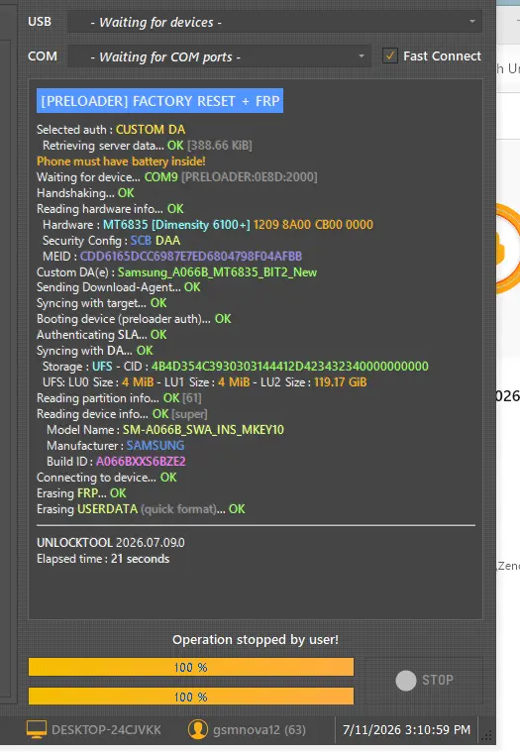Click the gsmnova12 (63) account name

tap(260, 730)
